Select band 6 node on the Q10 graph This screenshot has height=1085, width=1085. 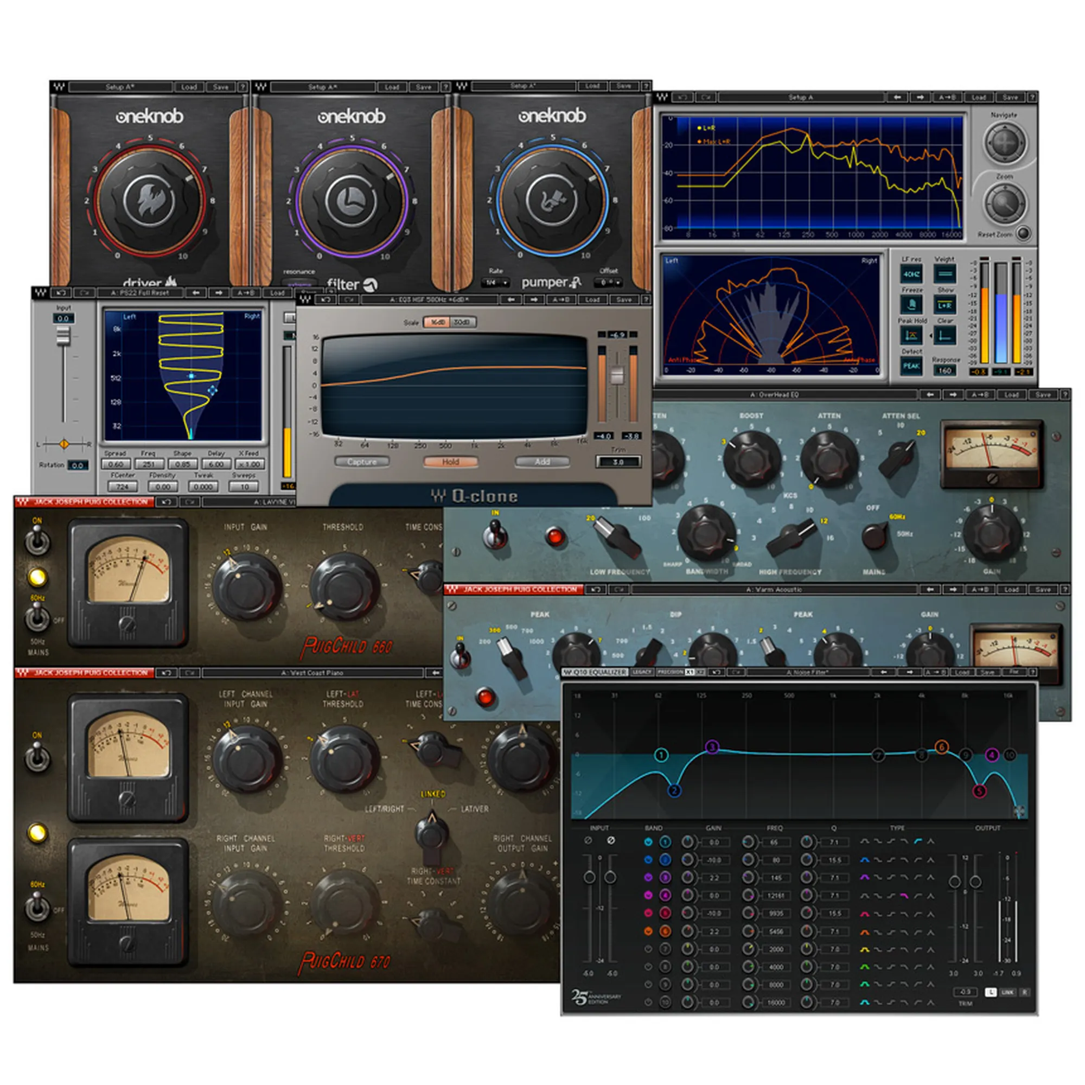coord(941,747)
